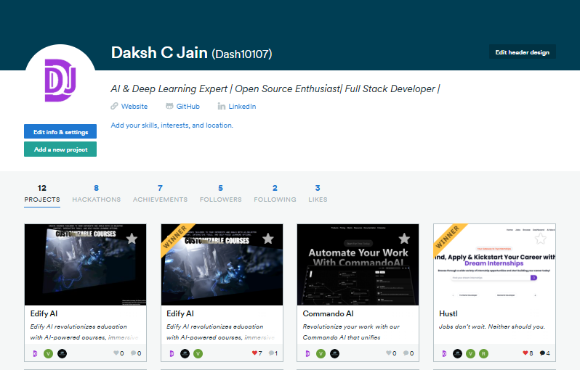580x370 pixels.
Task: Click the comment bubble on the non-winner Edify AI card
Action: point(133,353)
